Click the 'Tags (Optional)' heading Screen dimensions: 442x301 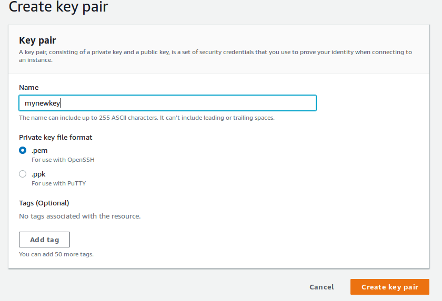tap(44, 203)
